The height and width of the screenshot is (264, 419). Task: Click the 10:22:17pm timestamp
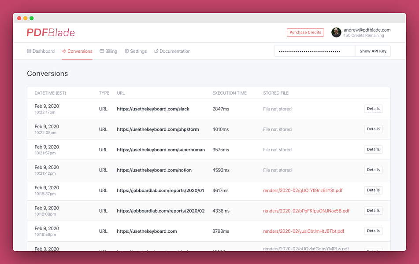click(45, 112)
